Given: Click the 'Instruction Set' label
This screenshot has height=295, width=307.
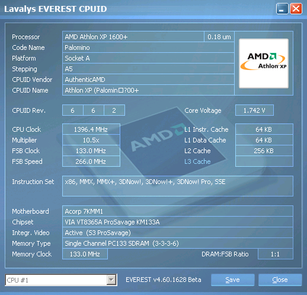Looking at the screenshot, I should [x=33, y=182].
